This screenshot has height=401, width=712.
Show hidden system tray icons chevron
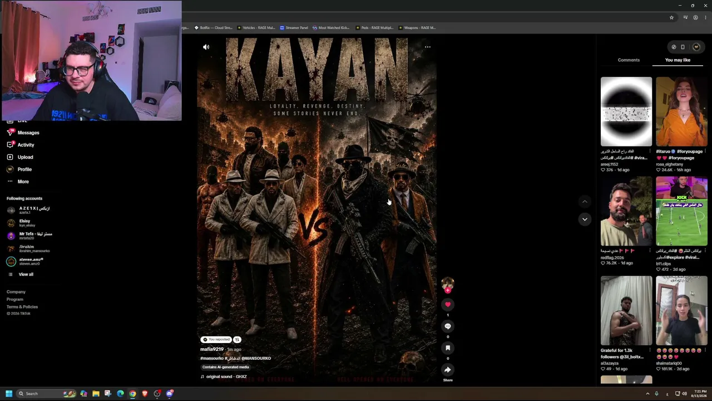(x=647, y=394)
